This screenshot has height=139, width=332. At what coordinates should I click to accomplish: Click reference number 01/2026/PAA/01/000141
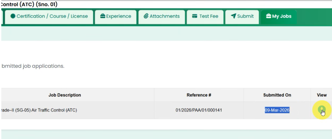[199, 110]
